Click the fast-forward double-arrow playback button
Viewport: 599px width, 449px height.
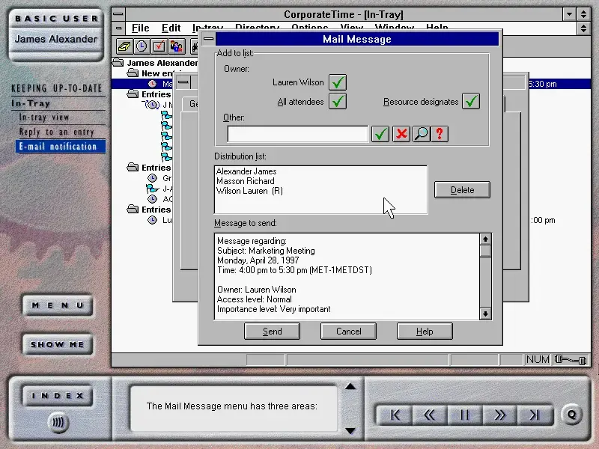499,415
